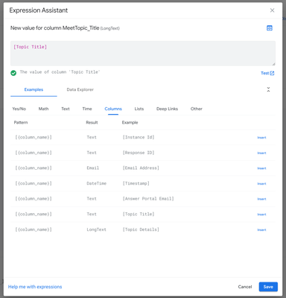This screenshot has height=298, width=286.
Task: Click the Pattern column header
Action: (x=21, y=122)
